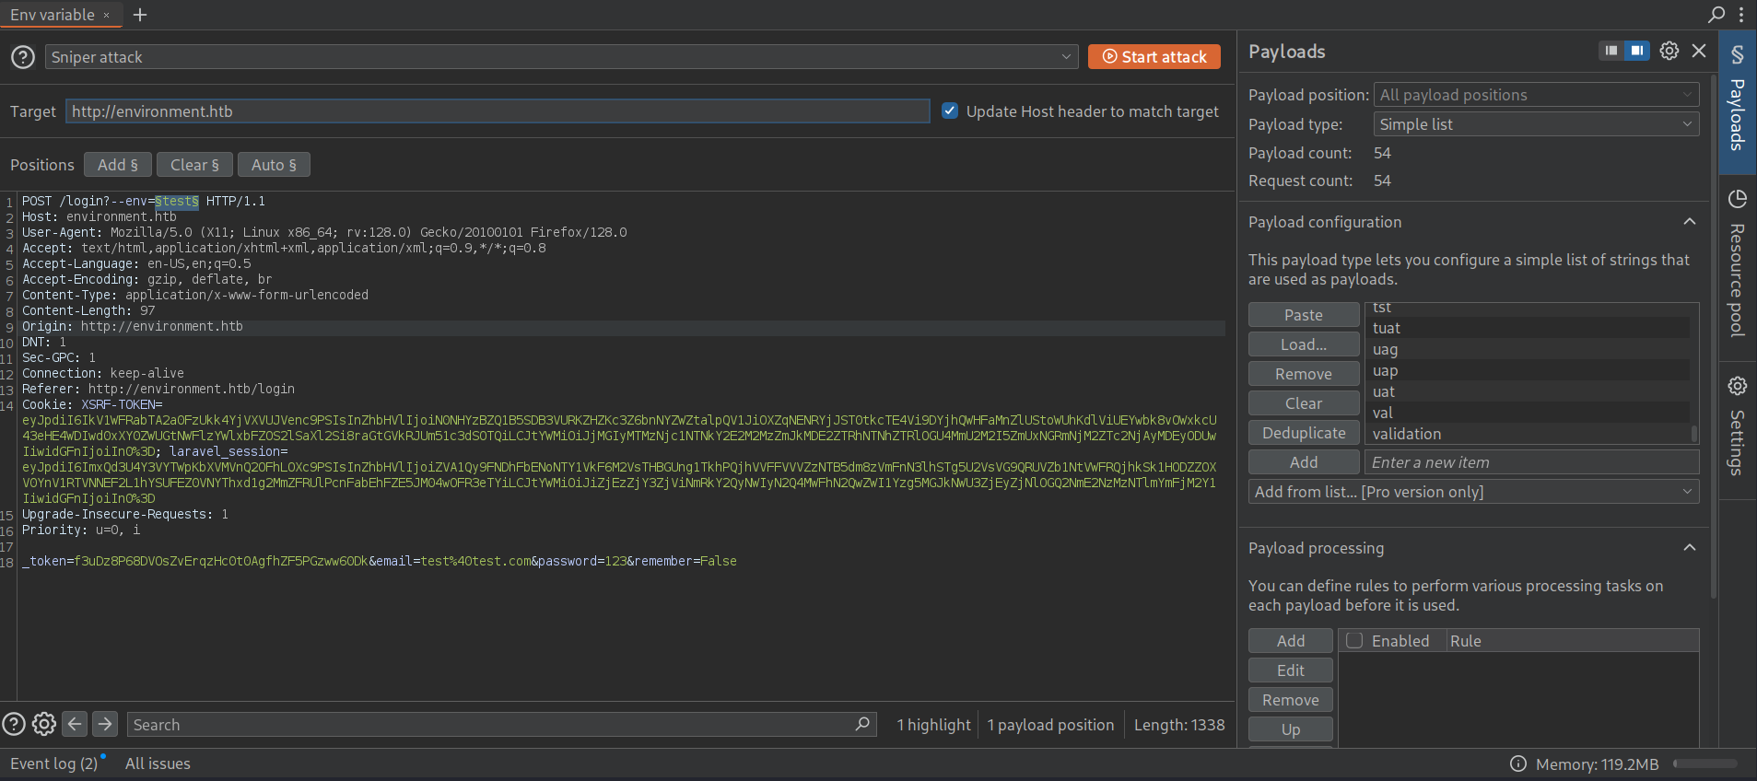This screenshot has width=1757, height=781.
Task: Open All issues in status bar
Action: [158, 764]
